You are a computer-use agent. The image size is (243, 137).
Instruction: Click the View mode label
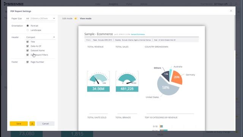[85, 19]
